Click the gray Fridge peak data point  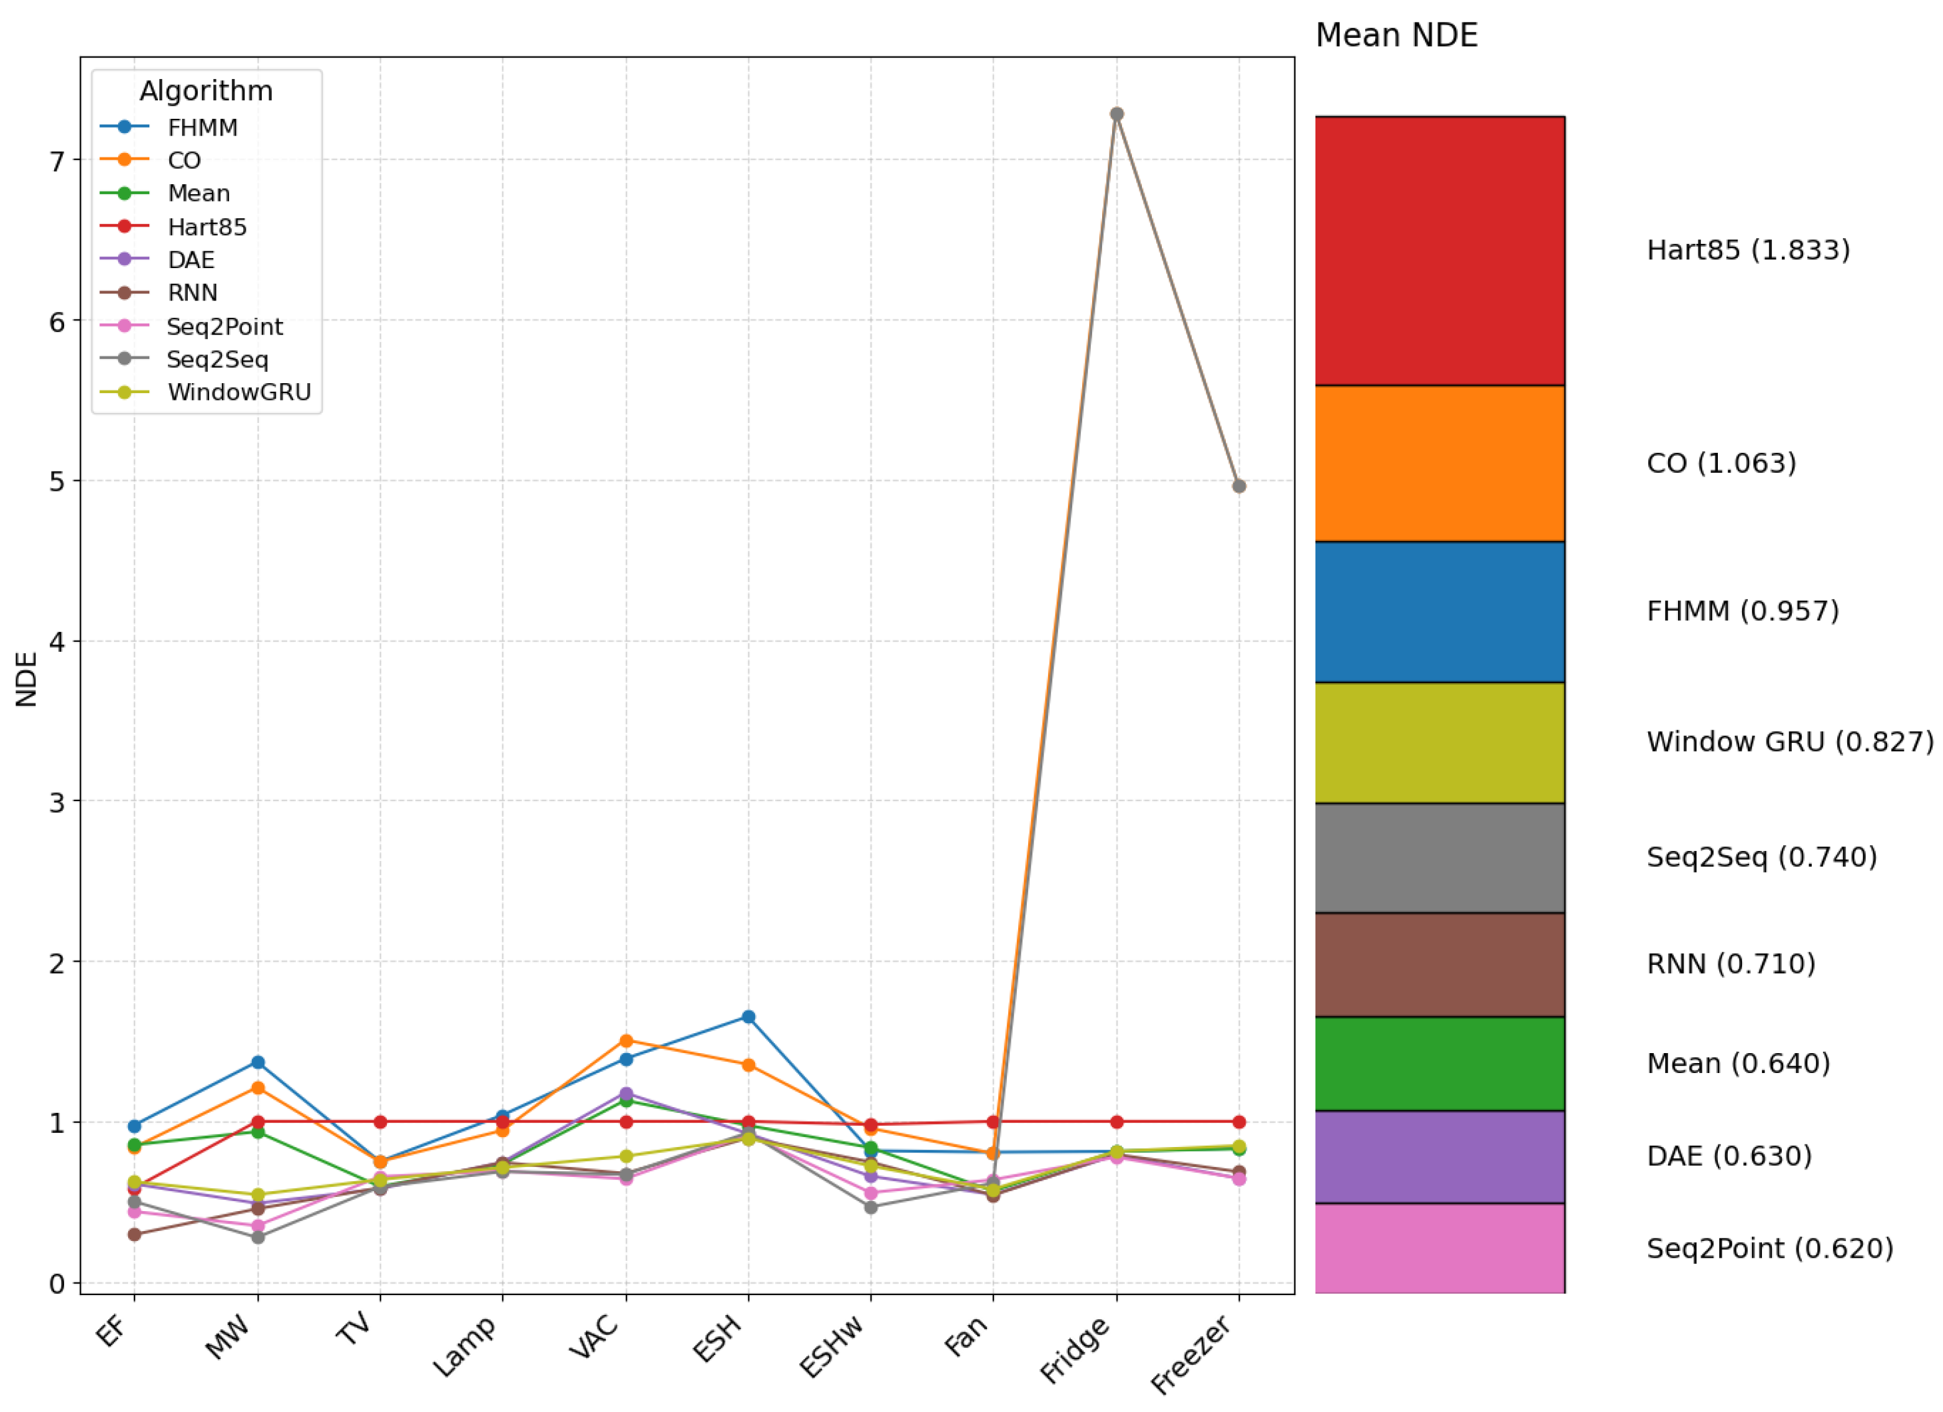point(1116,114)
